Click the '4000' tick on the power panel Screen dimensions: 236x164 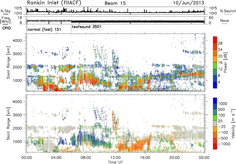coord(17,41)
